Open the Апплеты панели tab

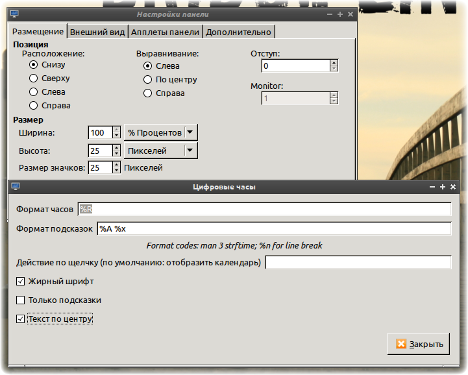point(165,32)
